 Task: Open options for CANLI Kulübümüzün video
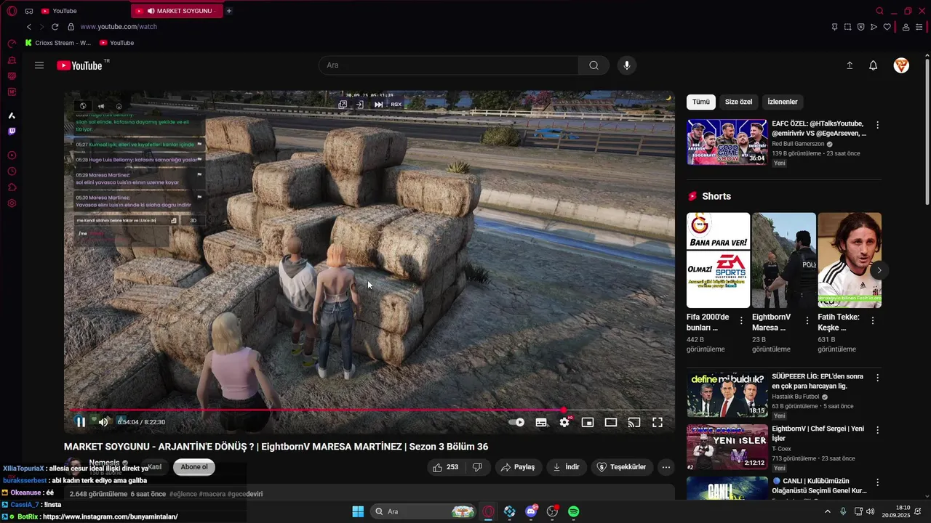pyautogui.click(x=877, y=482)
